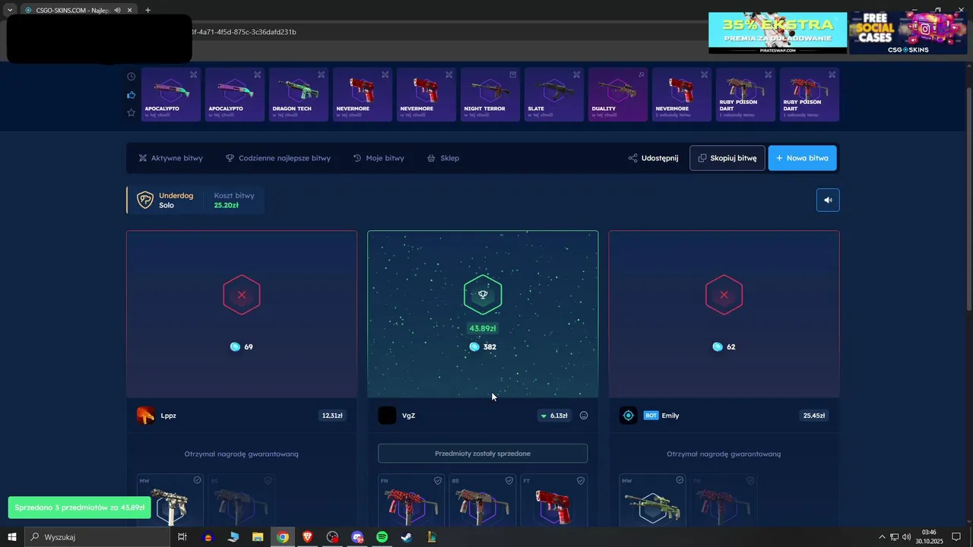
Task: Open Steam from the taskbar
Action: [x=407, y=537]
